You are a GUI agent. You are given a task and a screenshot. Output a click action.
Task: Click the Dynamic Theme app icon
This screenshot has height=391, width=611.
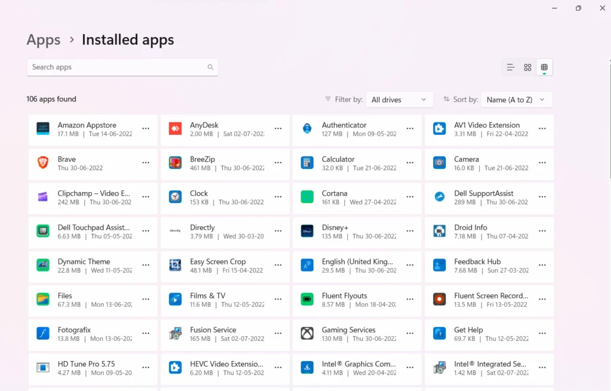click(43, 265)
